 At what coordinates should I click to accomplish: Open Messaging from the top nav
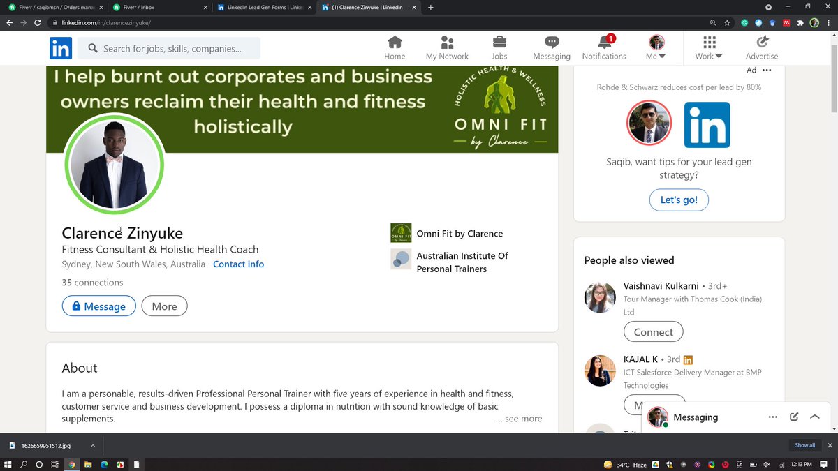(552, 48)
